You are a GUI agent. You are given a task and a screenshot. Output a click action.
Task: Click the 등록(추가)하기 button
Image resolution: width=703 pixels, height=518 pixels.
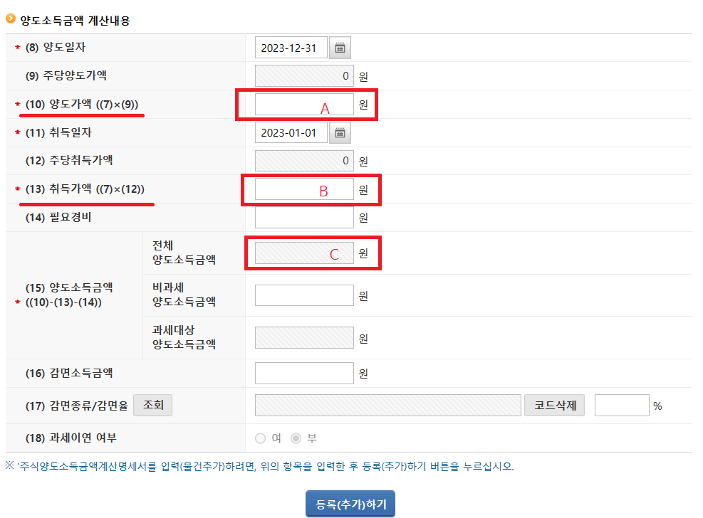(350, 502)
